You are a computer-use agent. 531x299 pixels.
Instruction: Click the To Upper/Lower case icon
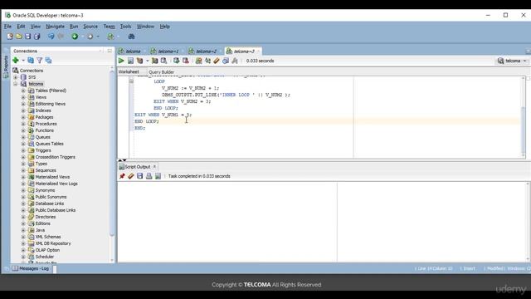207,61
